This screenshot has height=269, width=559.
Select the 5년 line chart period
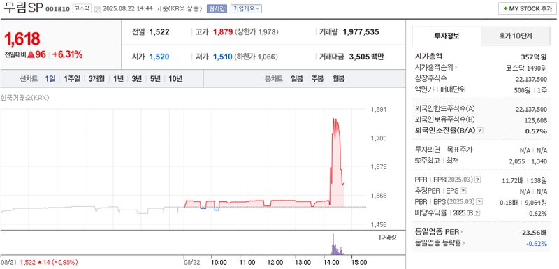tap(155, 79)
